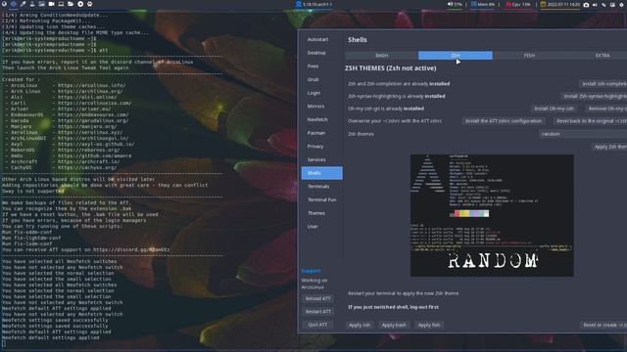The image size is (627, 352).
Task: Open the Zsh themes dropdown showing random
Action: click(x=583, y=134)
